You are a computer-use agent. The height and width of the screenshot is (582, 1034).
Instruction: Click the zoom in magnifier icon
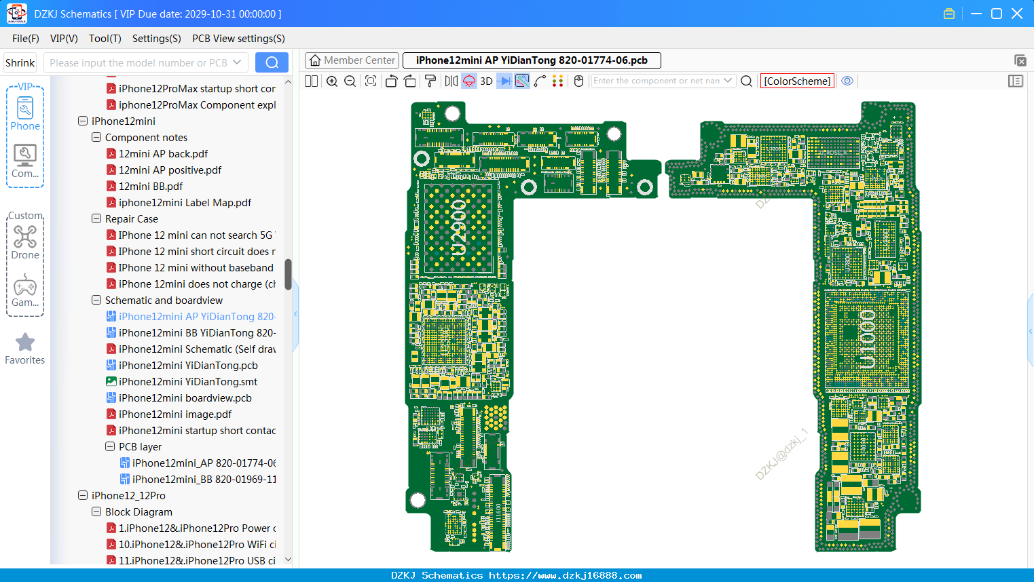(x=332, y=81)
